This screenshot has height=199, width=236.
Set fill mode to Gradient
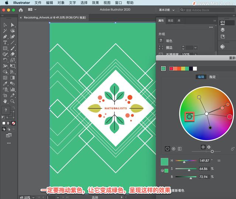[8, 123]
